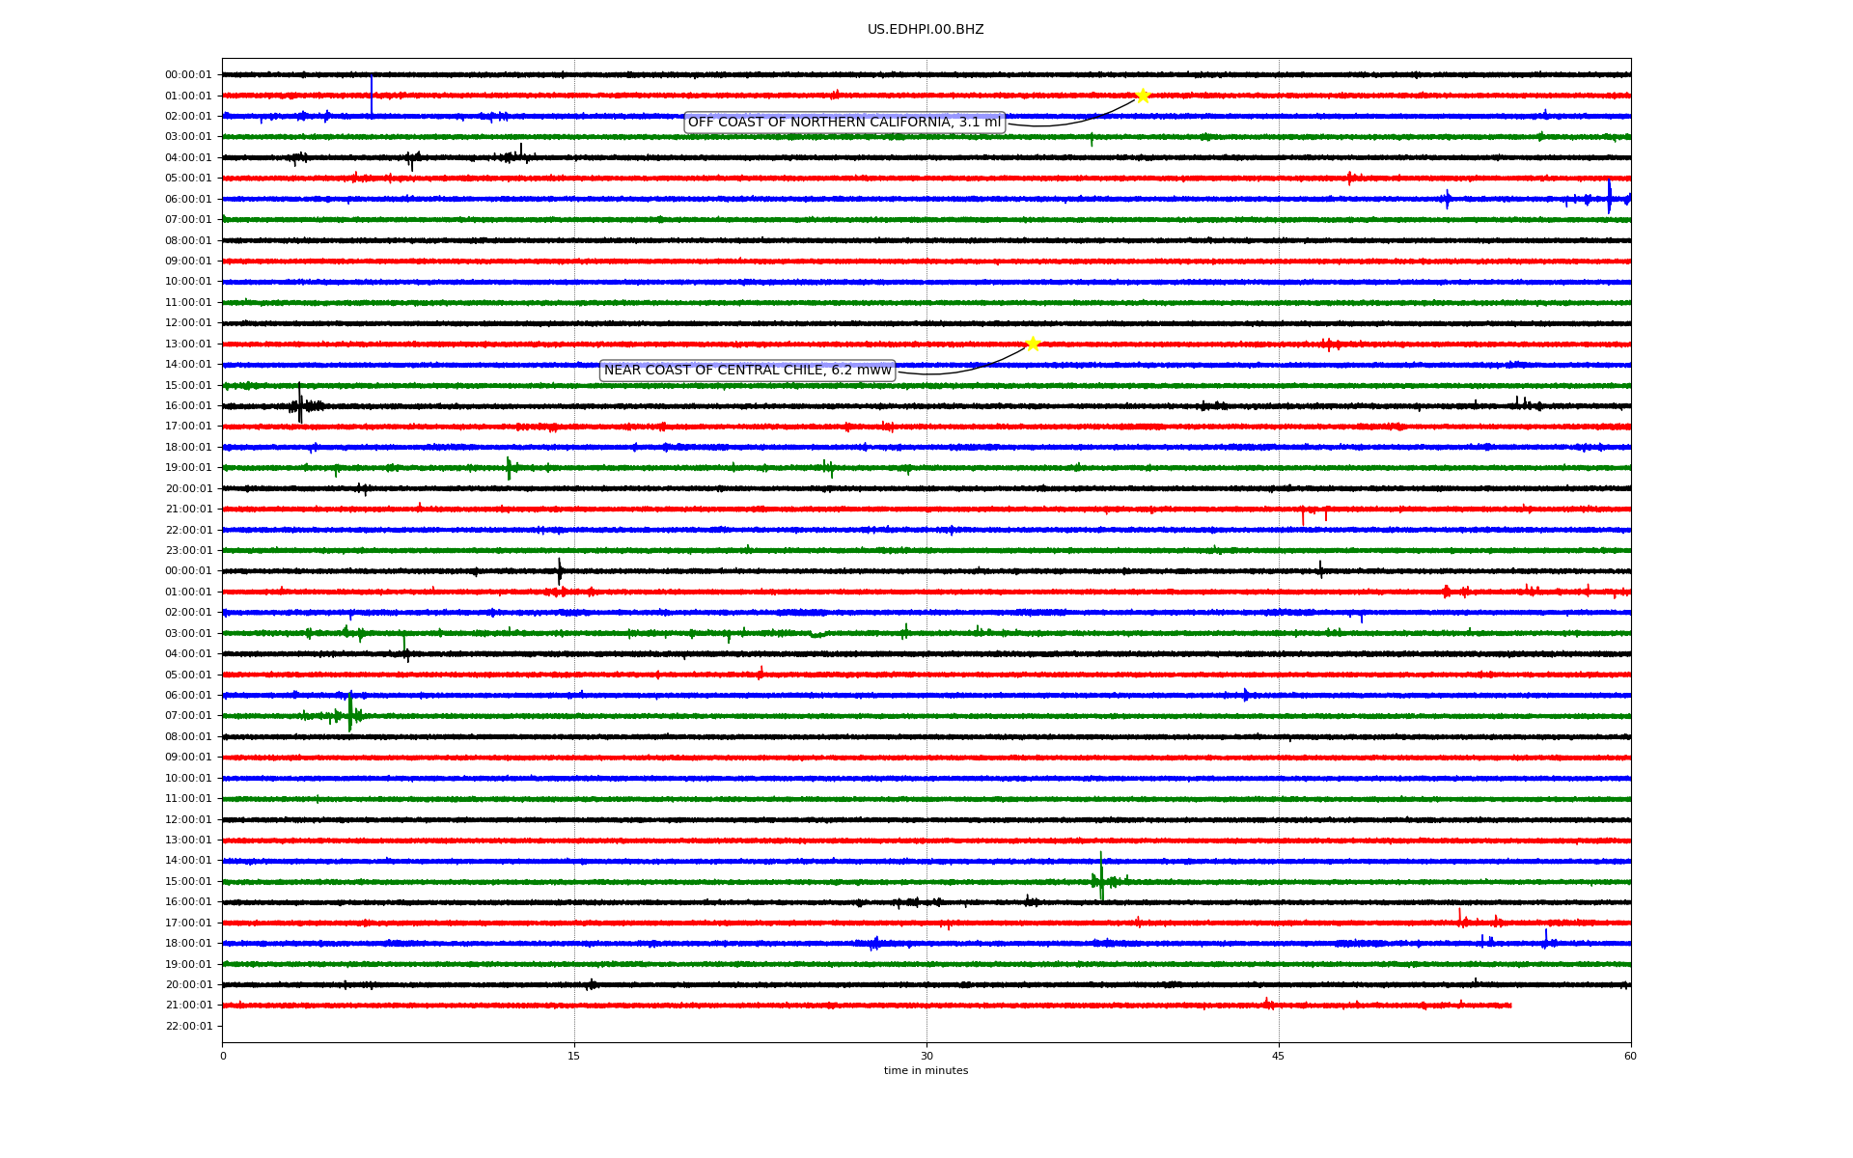This screenshot has height=1158, width=1853.
Task: Click the Central Chile earthquake star marker
Action: coord(1033,344)
